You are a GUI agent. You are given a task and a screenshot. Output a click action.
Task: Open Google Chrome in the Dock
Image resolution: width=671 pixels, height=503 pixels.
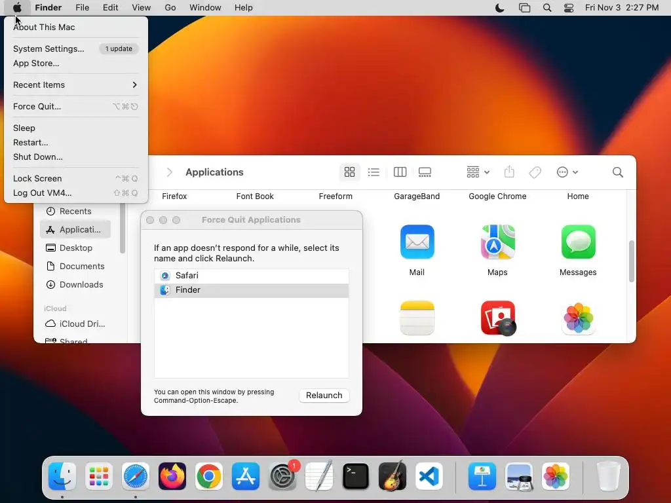209,476
